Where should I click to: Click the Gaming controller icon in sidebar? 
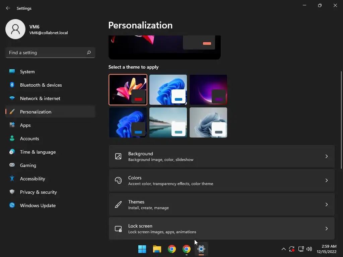[x=12, y=165]
